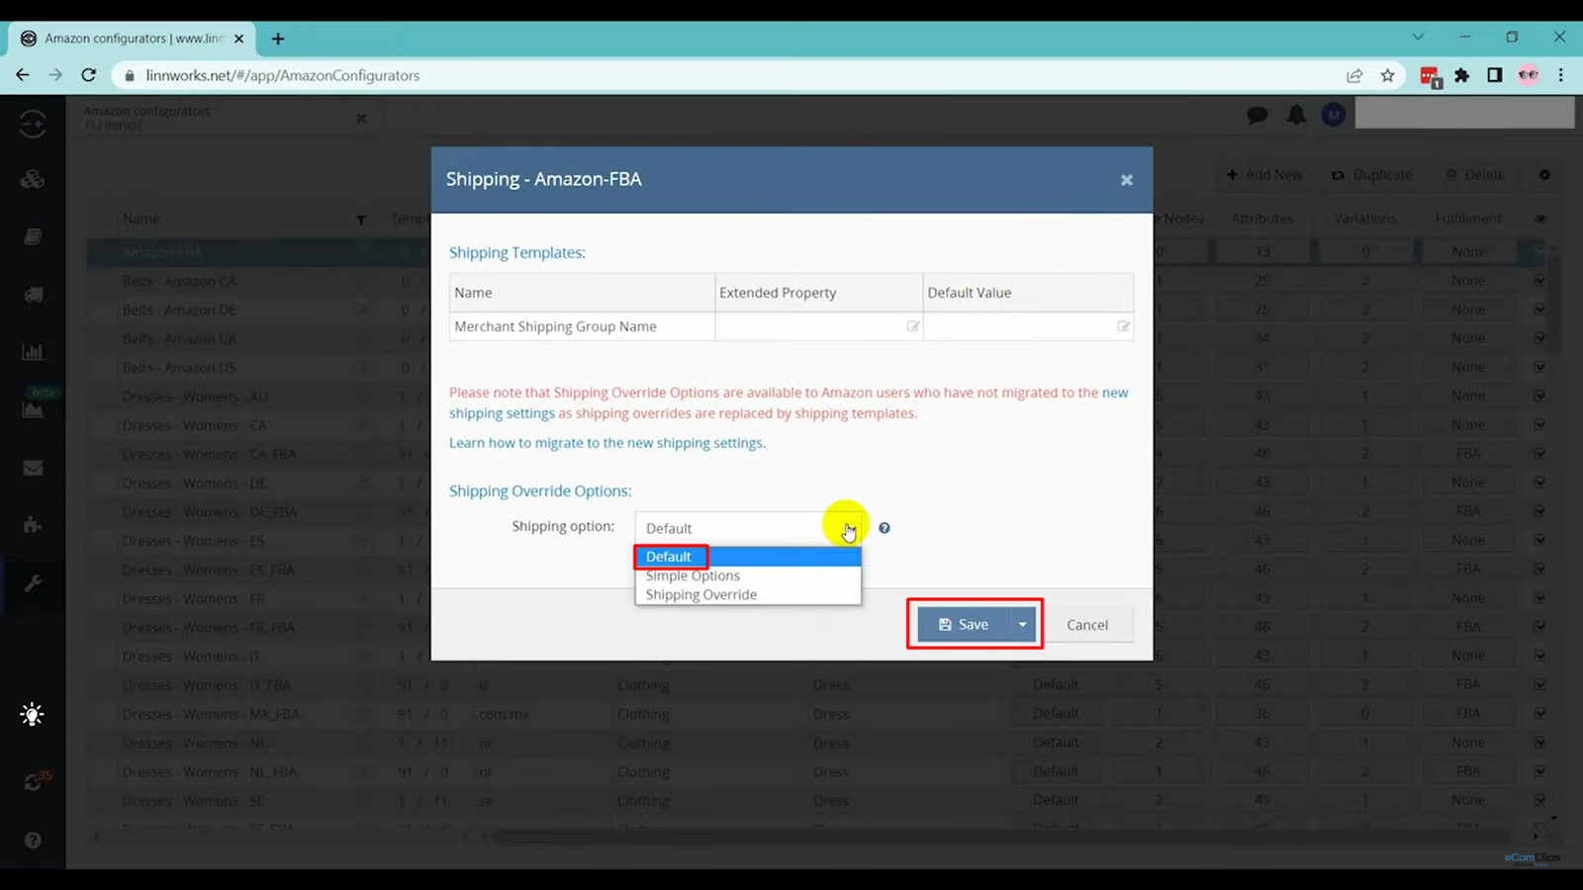
Task: Close the Amazon configurators inner tab
Action: (x=361, y=119)
